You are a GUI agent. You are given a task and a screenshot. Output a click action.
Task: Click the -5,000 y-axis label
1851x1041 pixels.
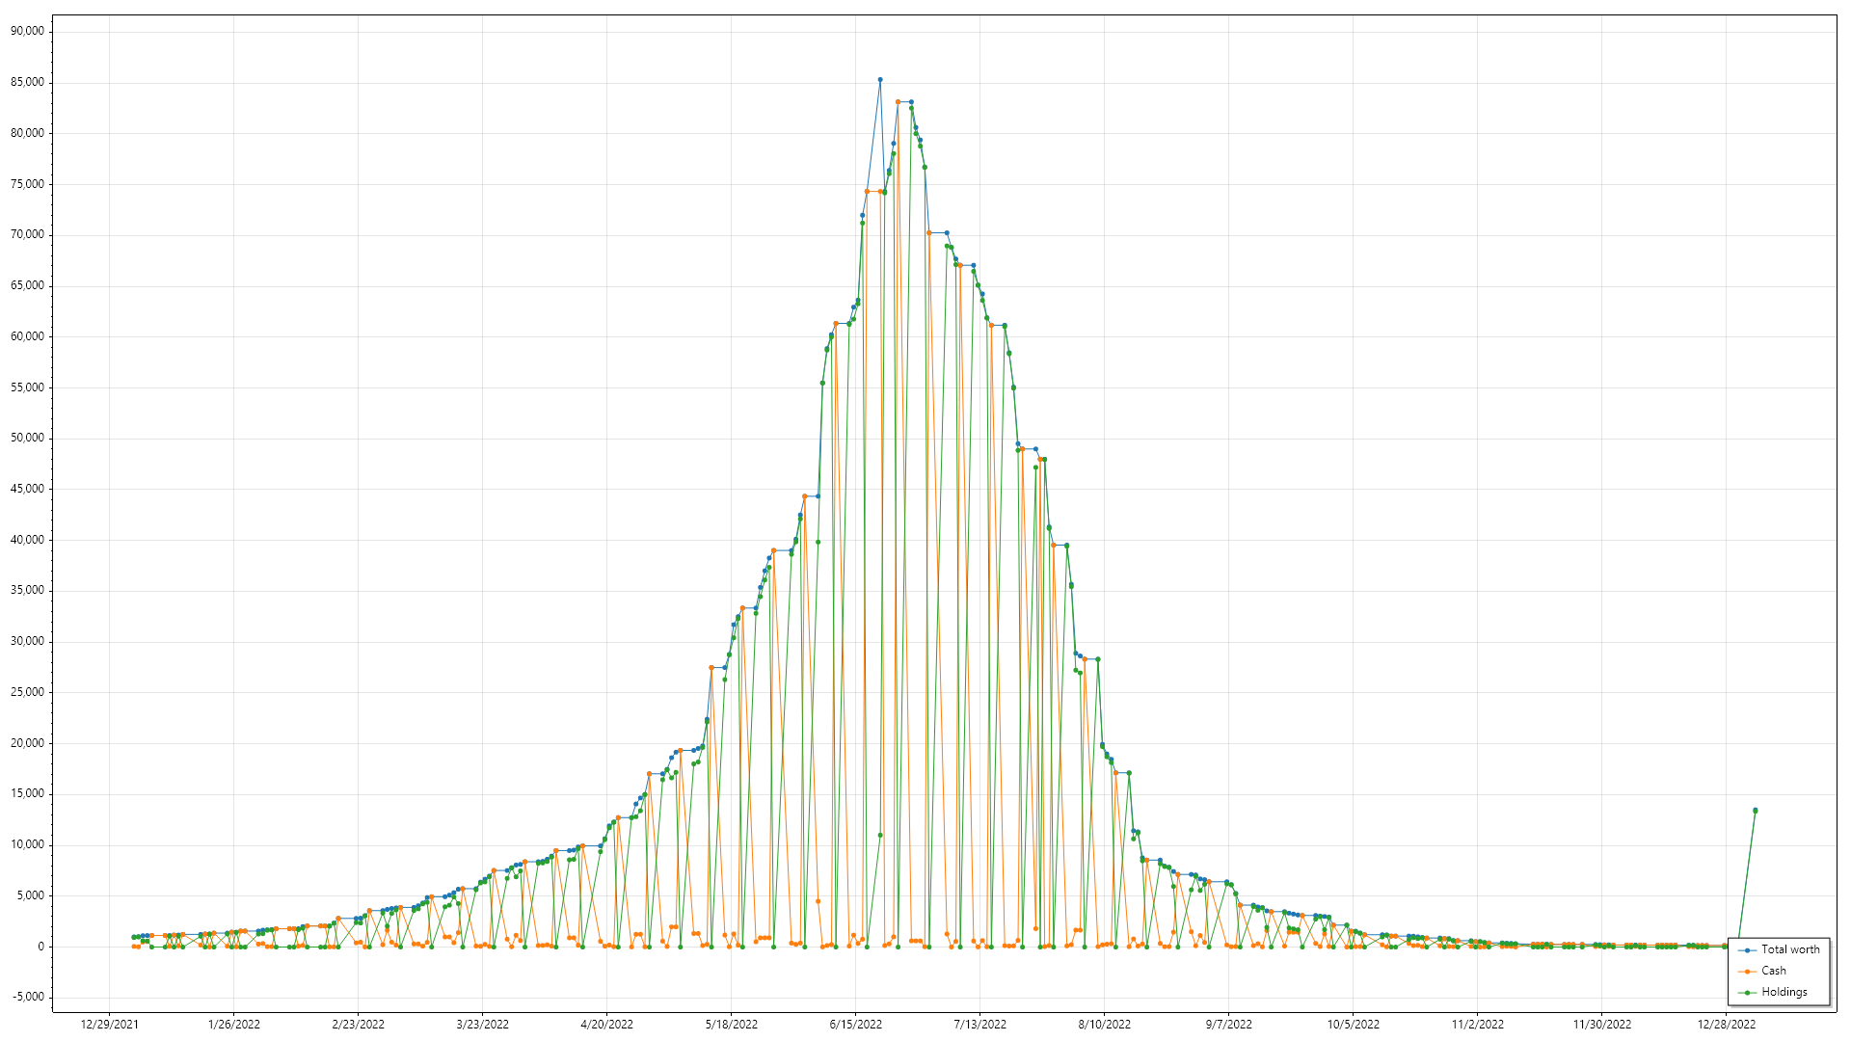(x=27, y=997)
